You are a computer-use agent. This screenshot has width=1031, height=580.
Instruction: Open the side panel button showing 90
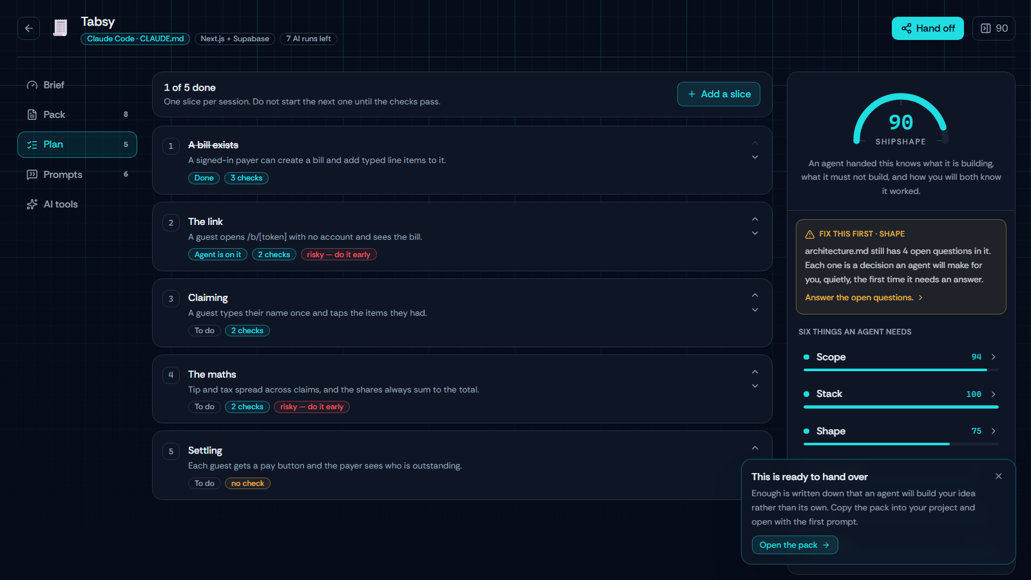click(994, 28)
